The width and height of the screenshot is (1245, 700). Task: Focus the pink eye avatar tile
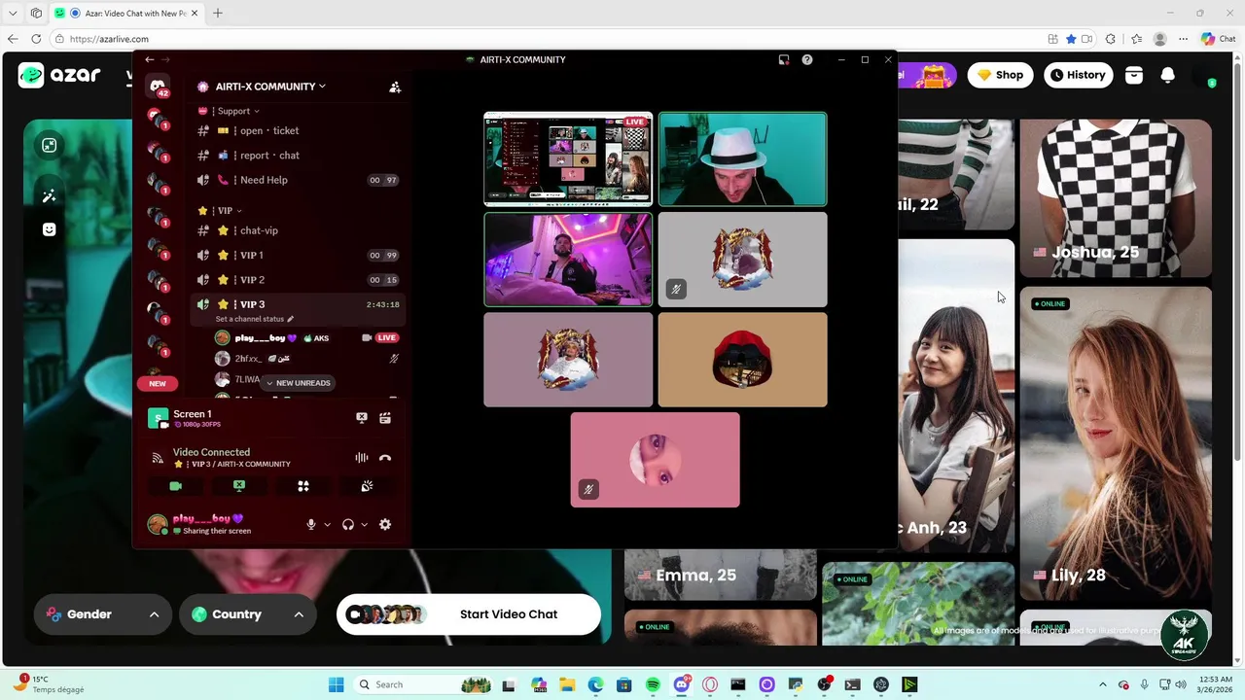tap(656, 460)
